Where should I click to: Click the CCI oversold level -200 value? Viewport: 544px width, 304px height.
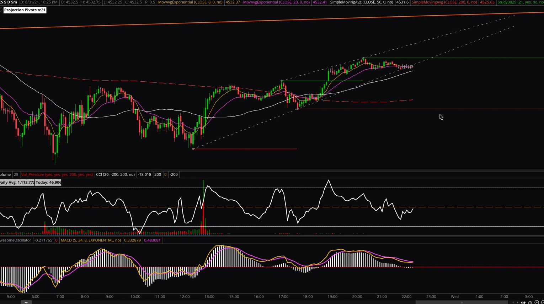tap(174, 174)
